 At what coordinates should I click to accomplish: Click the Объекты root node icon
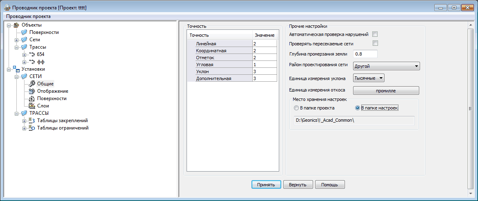click(x=16, y=25)
